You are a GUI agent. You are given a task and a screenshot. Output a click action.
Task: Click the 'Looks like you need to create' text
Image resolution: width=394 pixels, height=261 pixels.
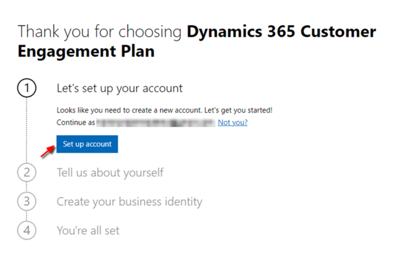coord(165,110)
